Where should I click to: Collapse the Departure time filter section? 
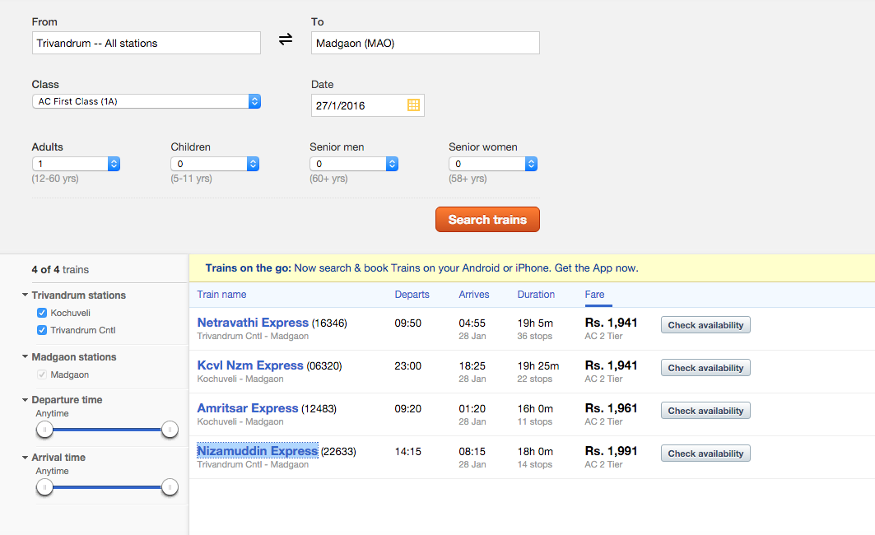click(x=26, y=400)
